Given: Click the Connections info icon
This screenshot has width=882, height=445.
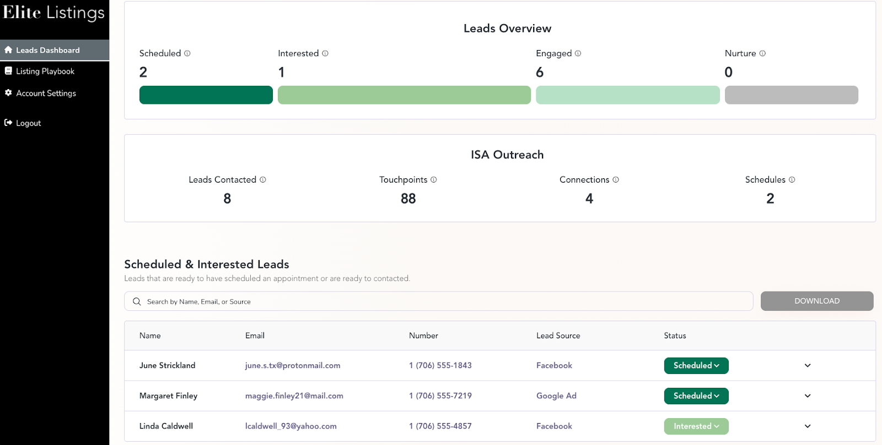Looking at the screenshot, I should click(616, 180).
